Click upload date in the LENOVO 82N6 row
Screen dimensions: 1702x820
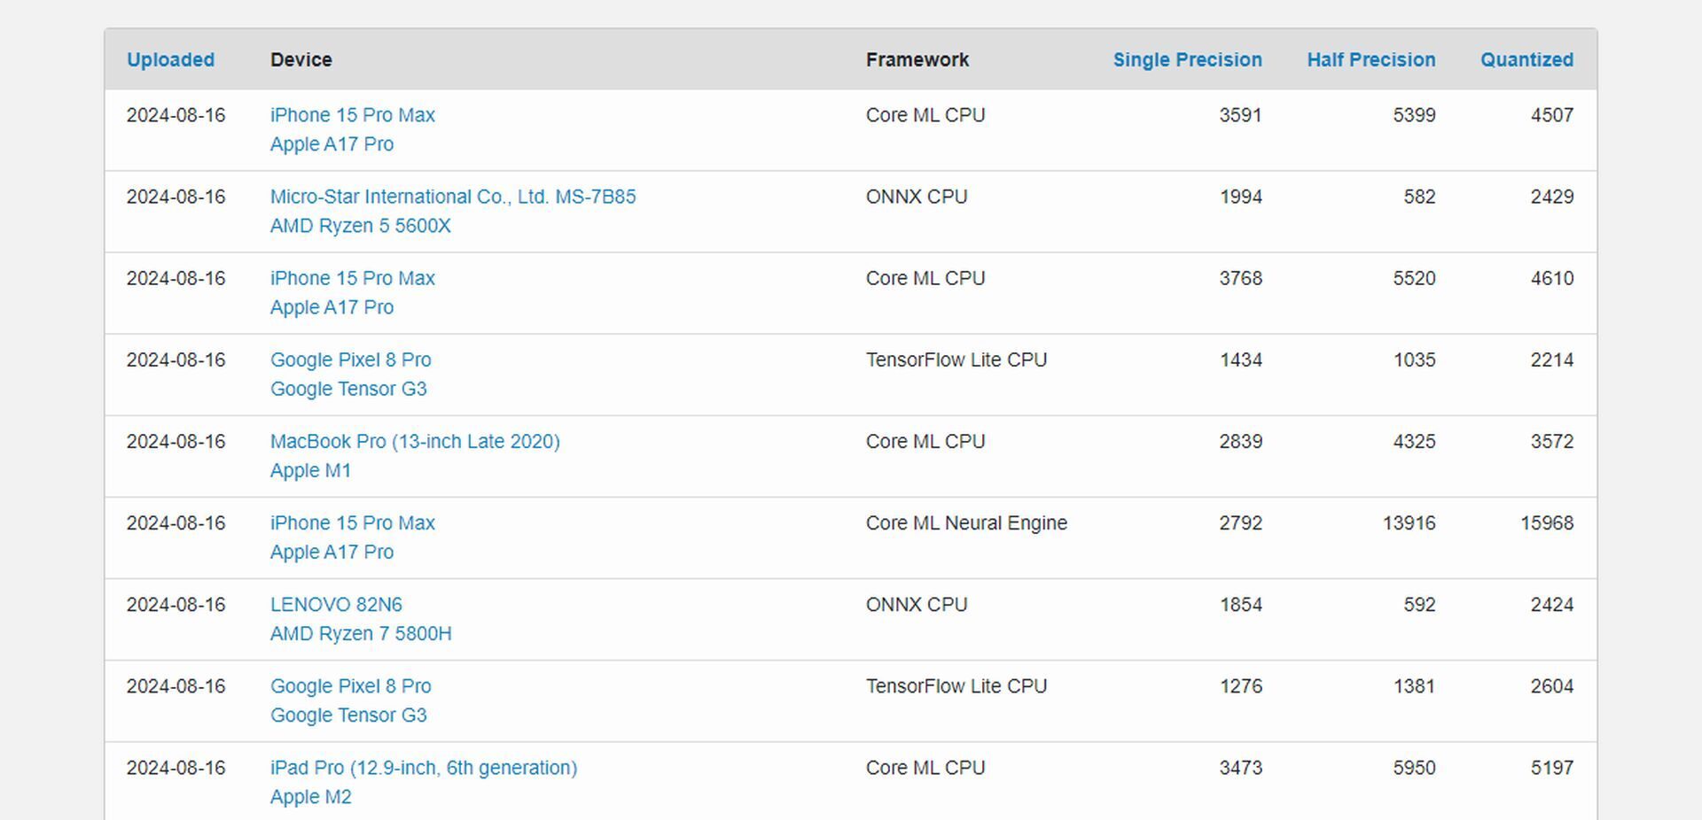click(176, 605)
